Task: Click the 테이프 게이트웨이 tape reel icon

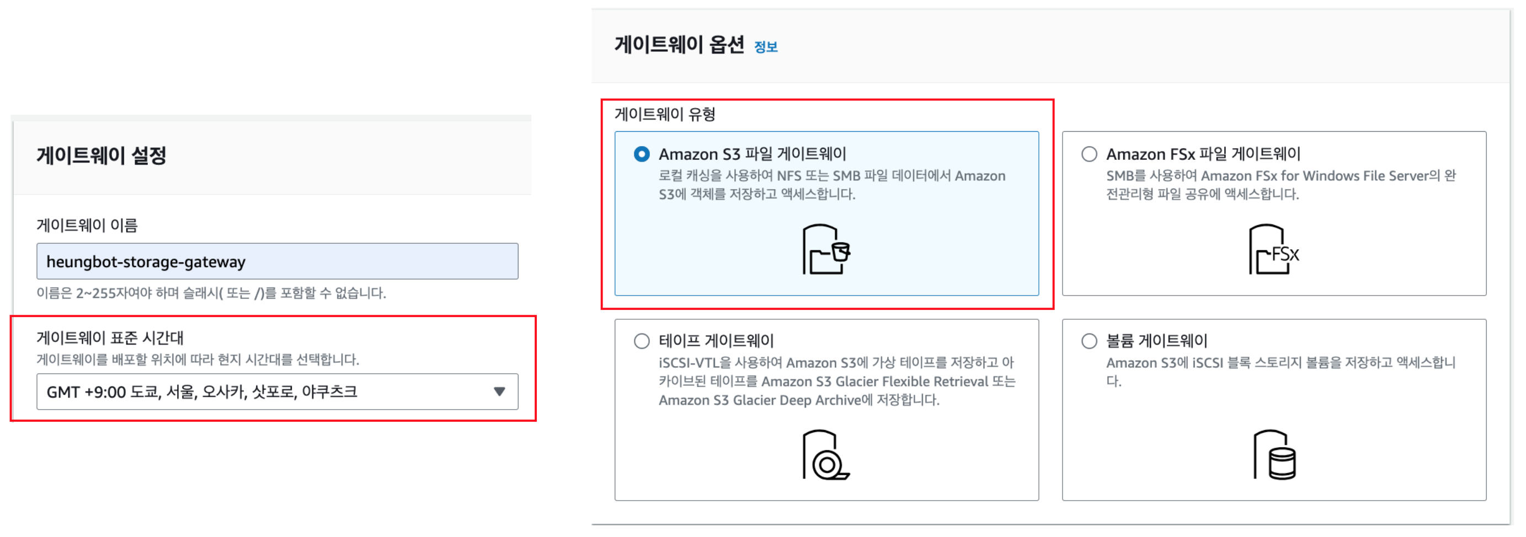Action: tap(825, 455)
